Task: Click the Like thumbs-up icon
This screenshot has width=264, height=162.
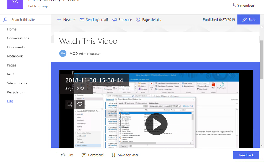Action: tap(63, 155)
